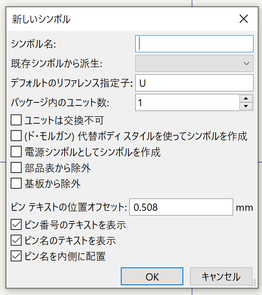This screenshot has height=295, width=262.
Task: Disable ピン名を内側に配置 checkbox
Action: [16, 256]
